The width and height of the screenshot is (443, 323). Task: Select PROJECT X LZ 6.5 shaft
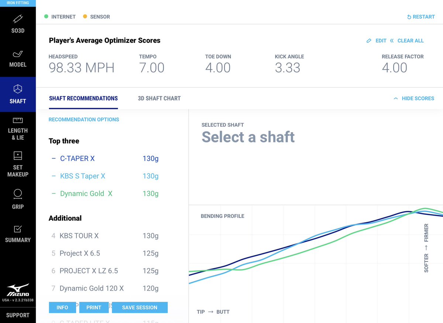pos(89,271)
